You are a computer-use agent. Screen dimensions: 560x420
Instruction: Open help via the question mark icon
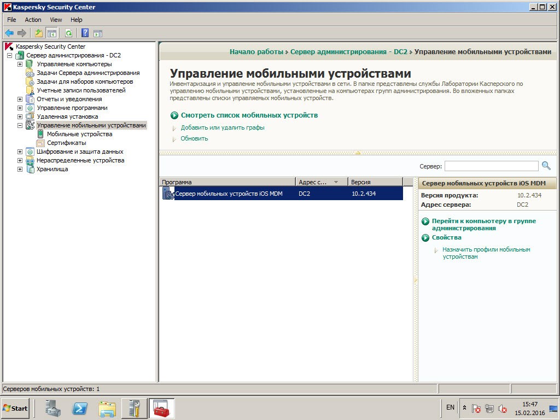85,33
